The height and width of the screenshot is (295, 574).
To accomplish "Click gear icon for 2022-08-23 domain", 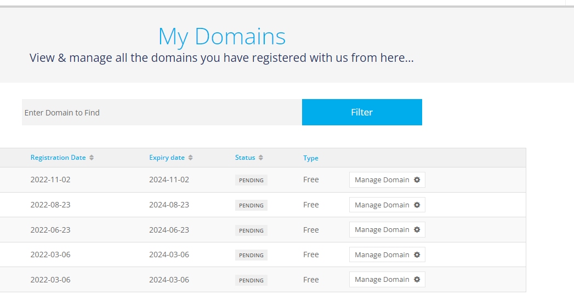I will (417, 205).
